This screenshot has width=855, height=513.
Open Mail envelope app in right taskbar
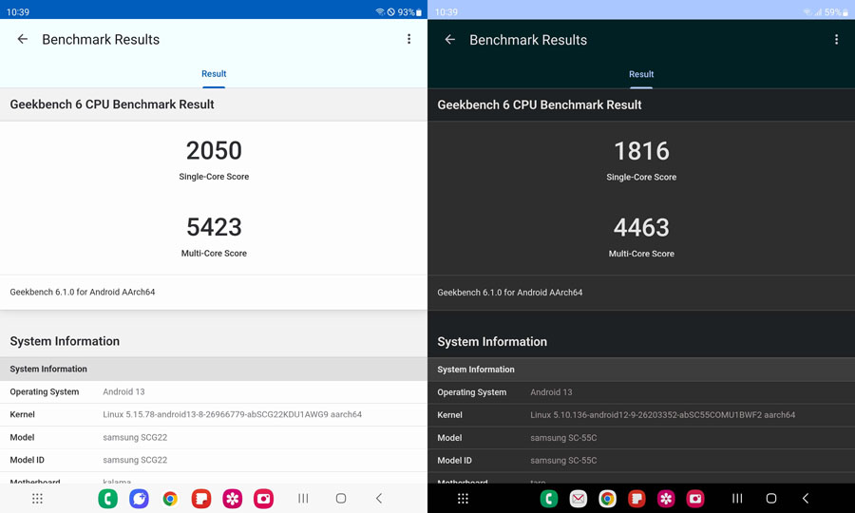tap(578, 499)
